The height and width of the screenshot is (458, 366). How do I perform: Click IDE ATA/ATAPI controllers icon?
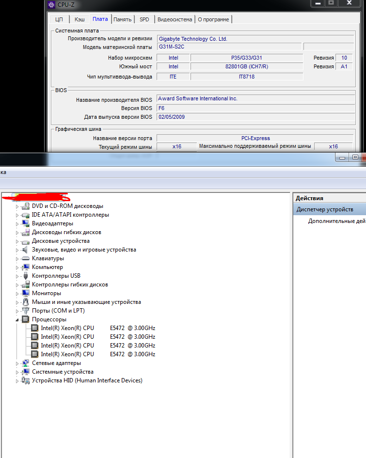click(x=26, y=215)
